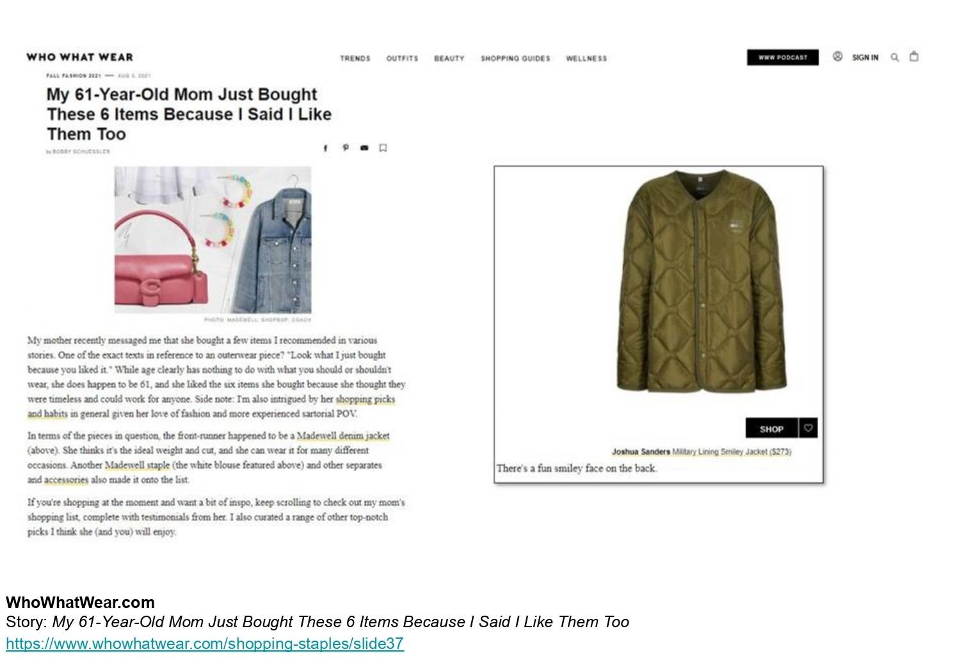Screen dimensions: 957x672
Task: Click the whowhatwear.com shopping-staples URL
Action: [205, 643]
